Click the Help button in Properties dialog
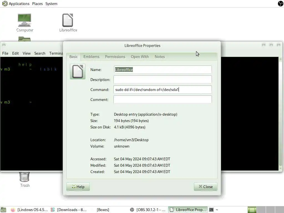 (78, 187)
